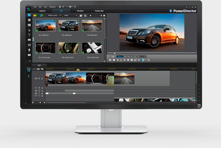221x148 pixels.
Task: Expand the 3D configuration arrow
Action: coord(146,60)
